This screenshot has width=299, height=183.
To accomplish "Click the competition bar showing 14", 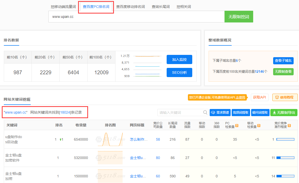I will tap(285, 176).
